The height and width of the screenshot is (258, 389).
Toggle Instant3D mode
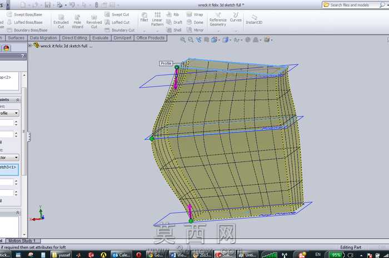254,19
